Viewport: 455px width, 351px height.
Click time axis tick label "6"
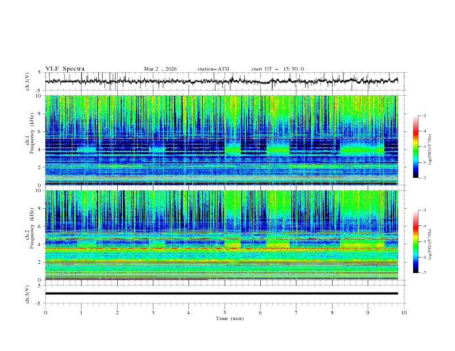260,313
